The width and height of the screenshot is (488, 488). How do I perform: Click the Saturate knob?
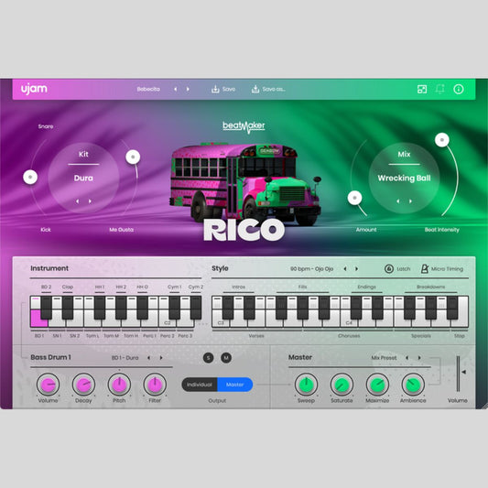tap(342, 385)
